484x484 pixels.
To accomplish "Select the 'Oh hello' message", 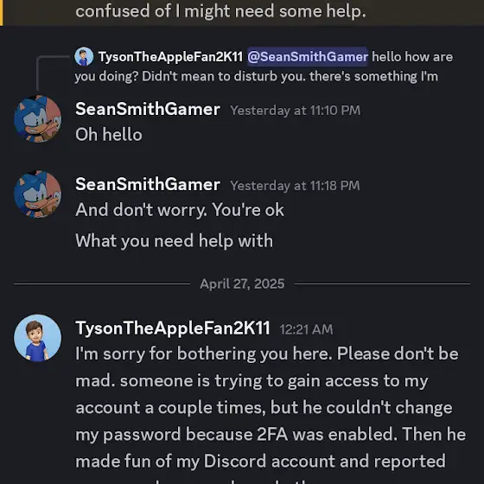I will pyautogui.click(x=109, y=135).
